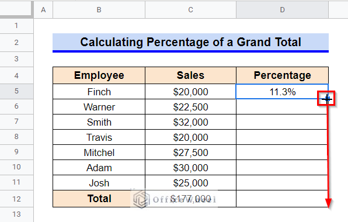Click the cell containing Mitchel
The image size is (348, 222).
pos(99,152)
